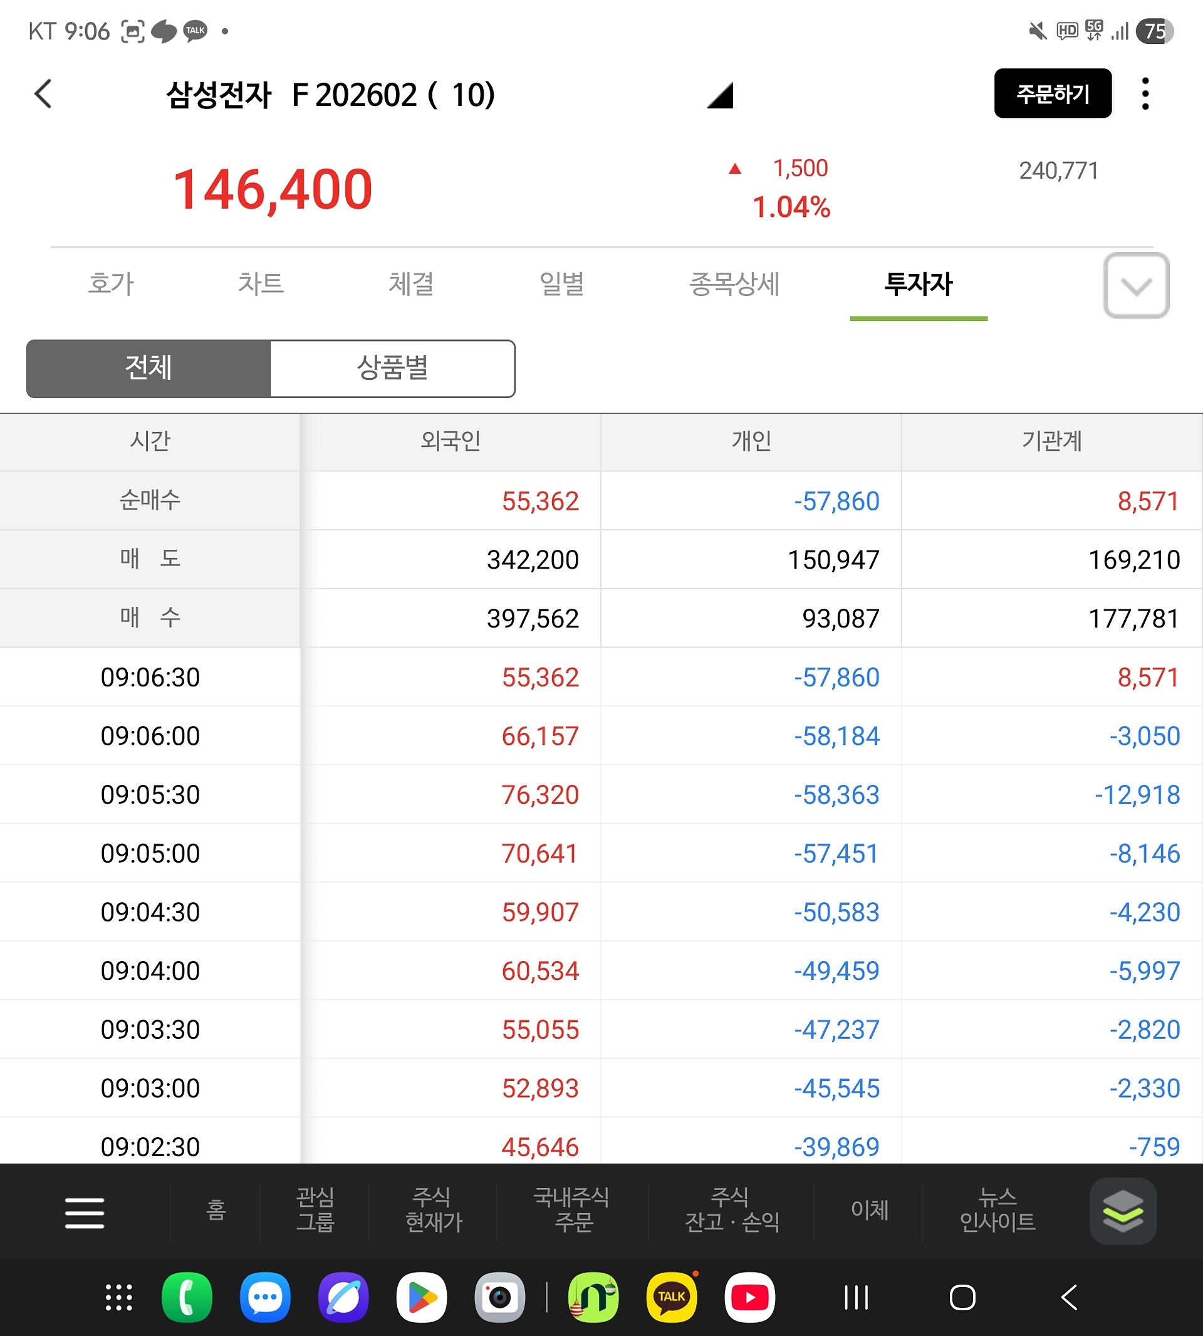Expand the tab list chevron box

point(1135,286)
